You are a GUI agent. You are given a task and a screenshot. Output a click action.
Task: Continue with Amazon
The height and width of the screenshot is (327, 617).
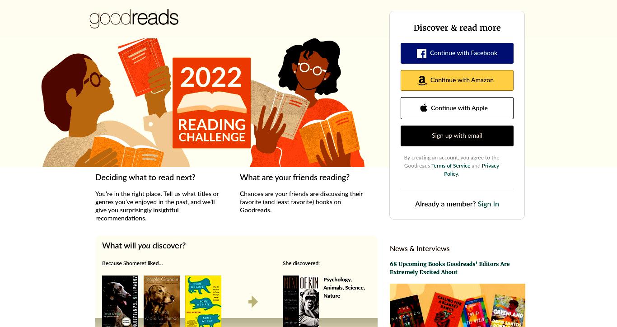457,80
